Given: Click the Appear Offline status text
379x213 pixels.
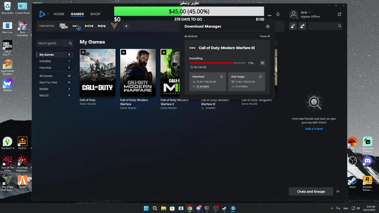Looking at the screenshot, I should pos(310,17).
